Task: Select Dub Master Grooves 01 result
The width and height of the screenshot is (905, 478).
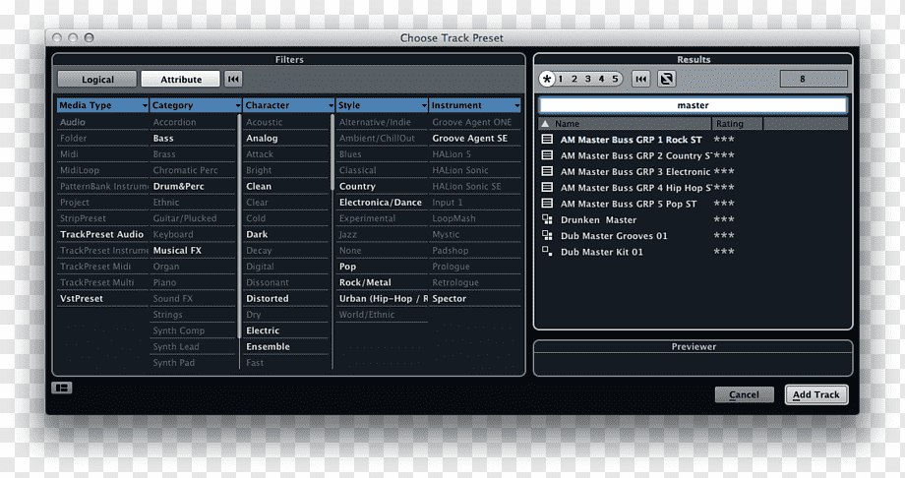Action: 614,235
